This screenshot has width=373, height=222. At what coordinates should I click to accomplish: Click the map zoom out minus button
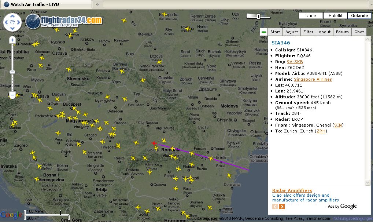[x=12, y=95]
